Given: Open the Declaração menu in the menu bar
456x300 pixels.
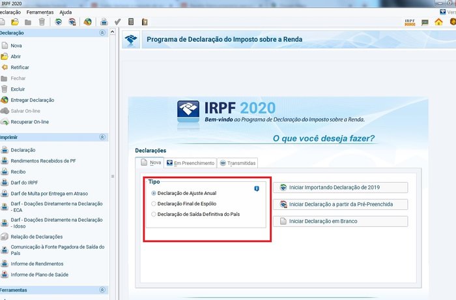Looking at the screenshot, I should [x=10, y=12].
